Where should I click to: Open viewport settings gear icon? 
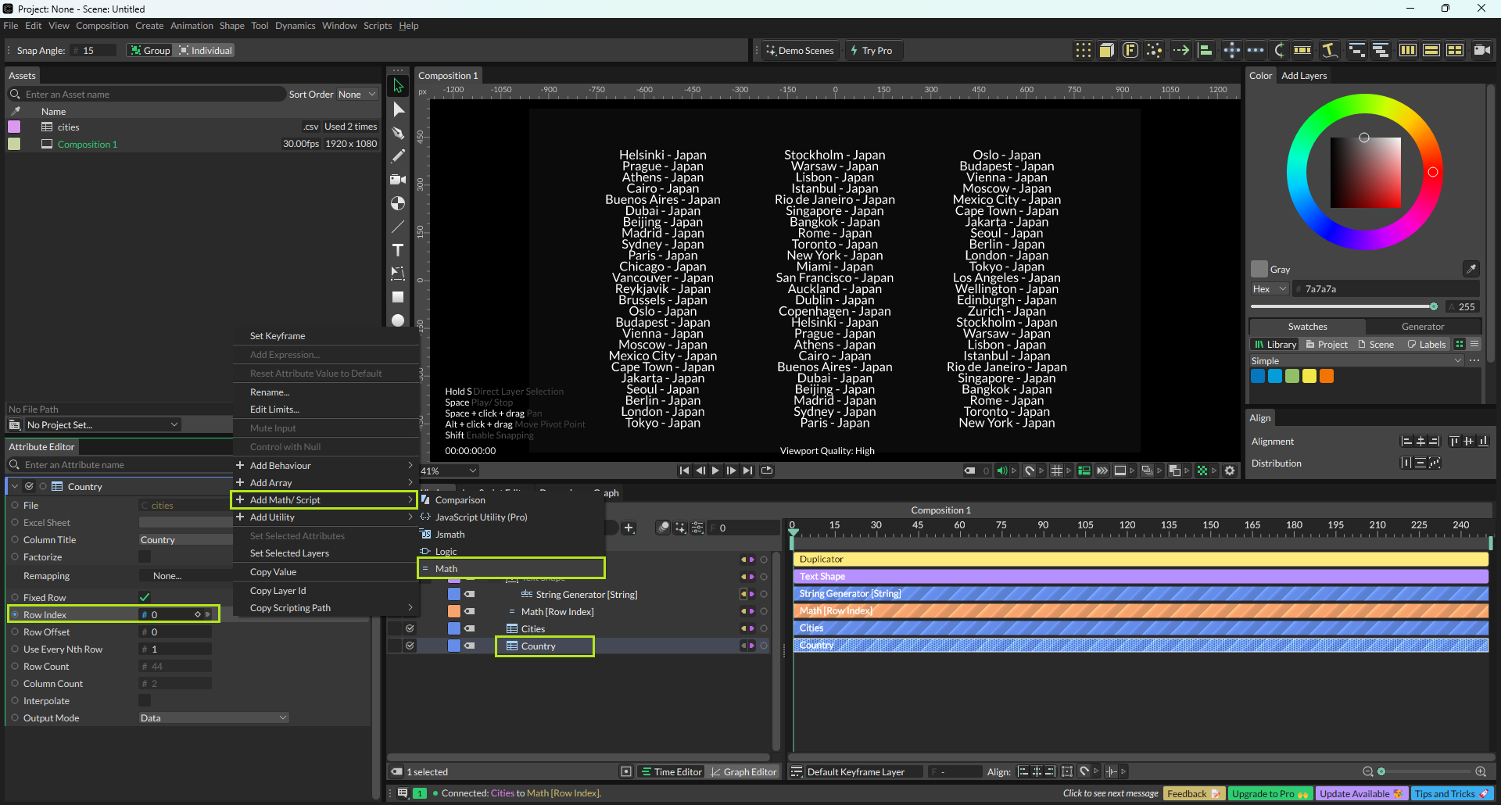1230,470
